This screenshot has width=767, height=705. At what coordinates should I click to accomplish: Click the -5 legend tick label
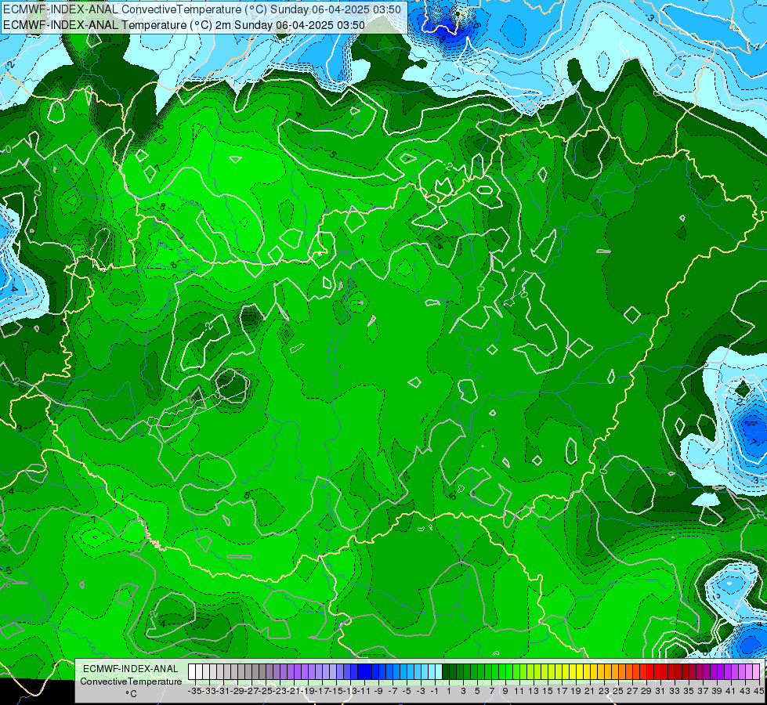click(x=407, y=691)
